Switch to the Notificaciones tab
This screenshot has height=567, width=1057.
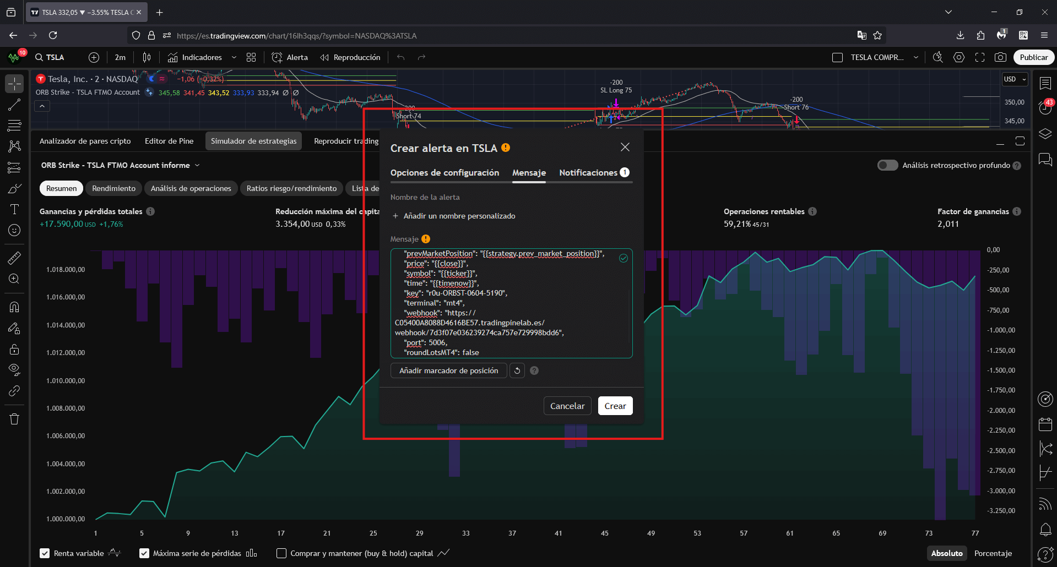coord(588,172)
